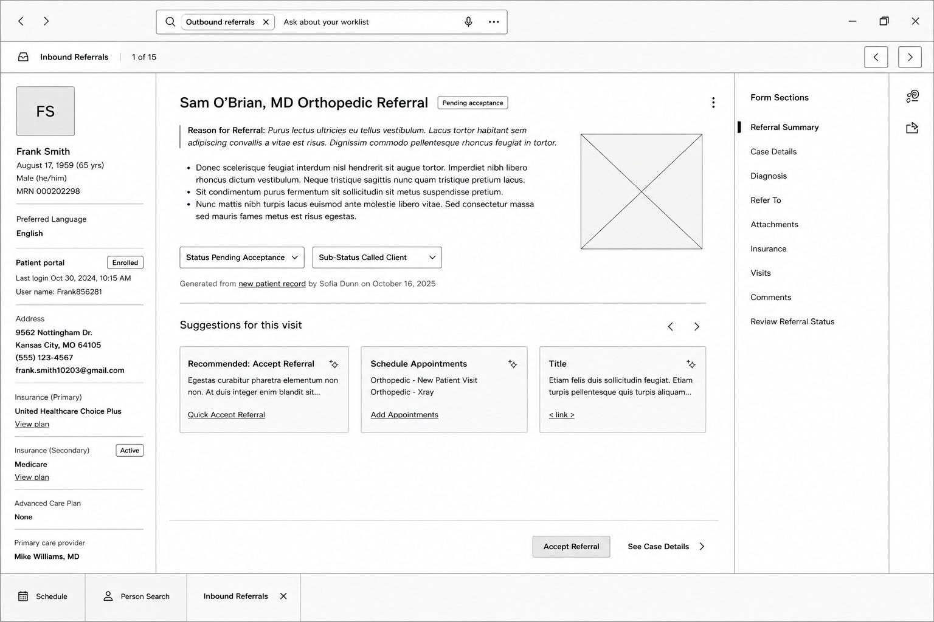Screen dimensions: 934x622
Task: Click the Inbound Referrals header label
Action: (x=74, y=57)
